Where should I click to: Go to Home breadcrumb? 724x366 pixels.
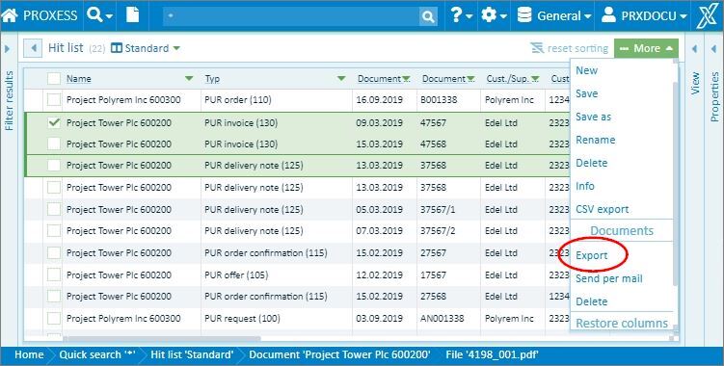(x=29, y=354)
